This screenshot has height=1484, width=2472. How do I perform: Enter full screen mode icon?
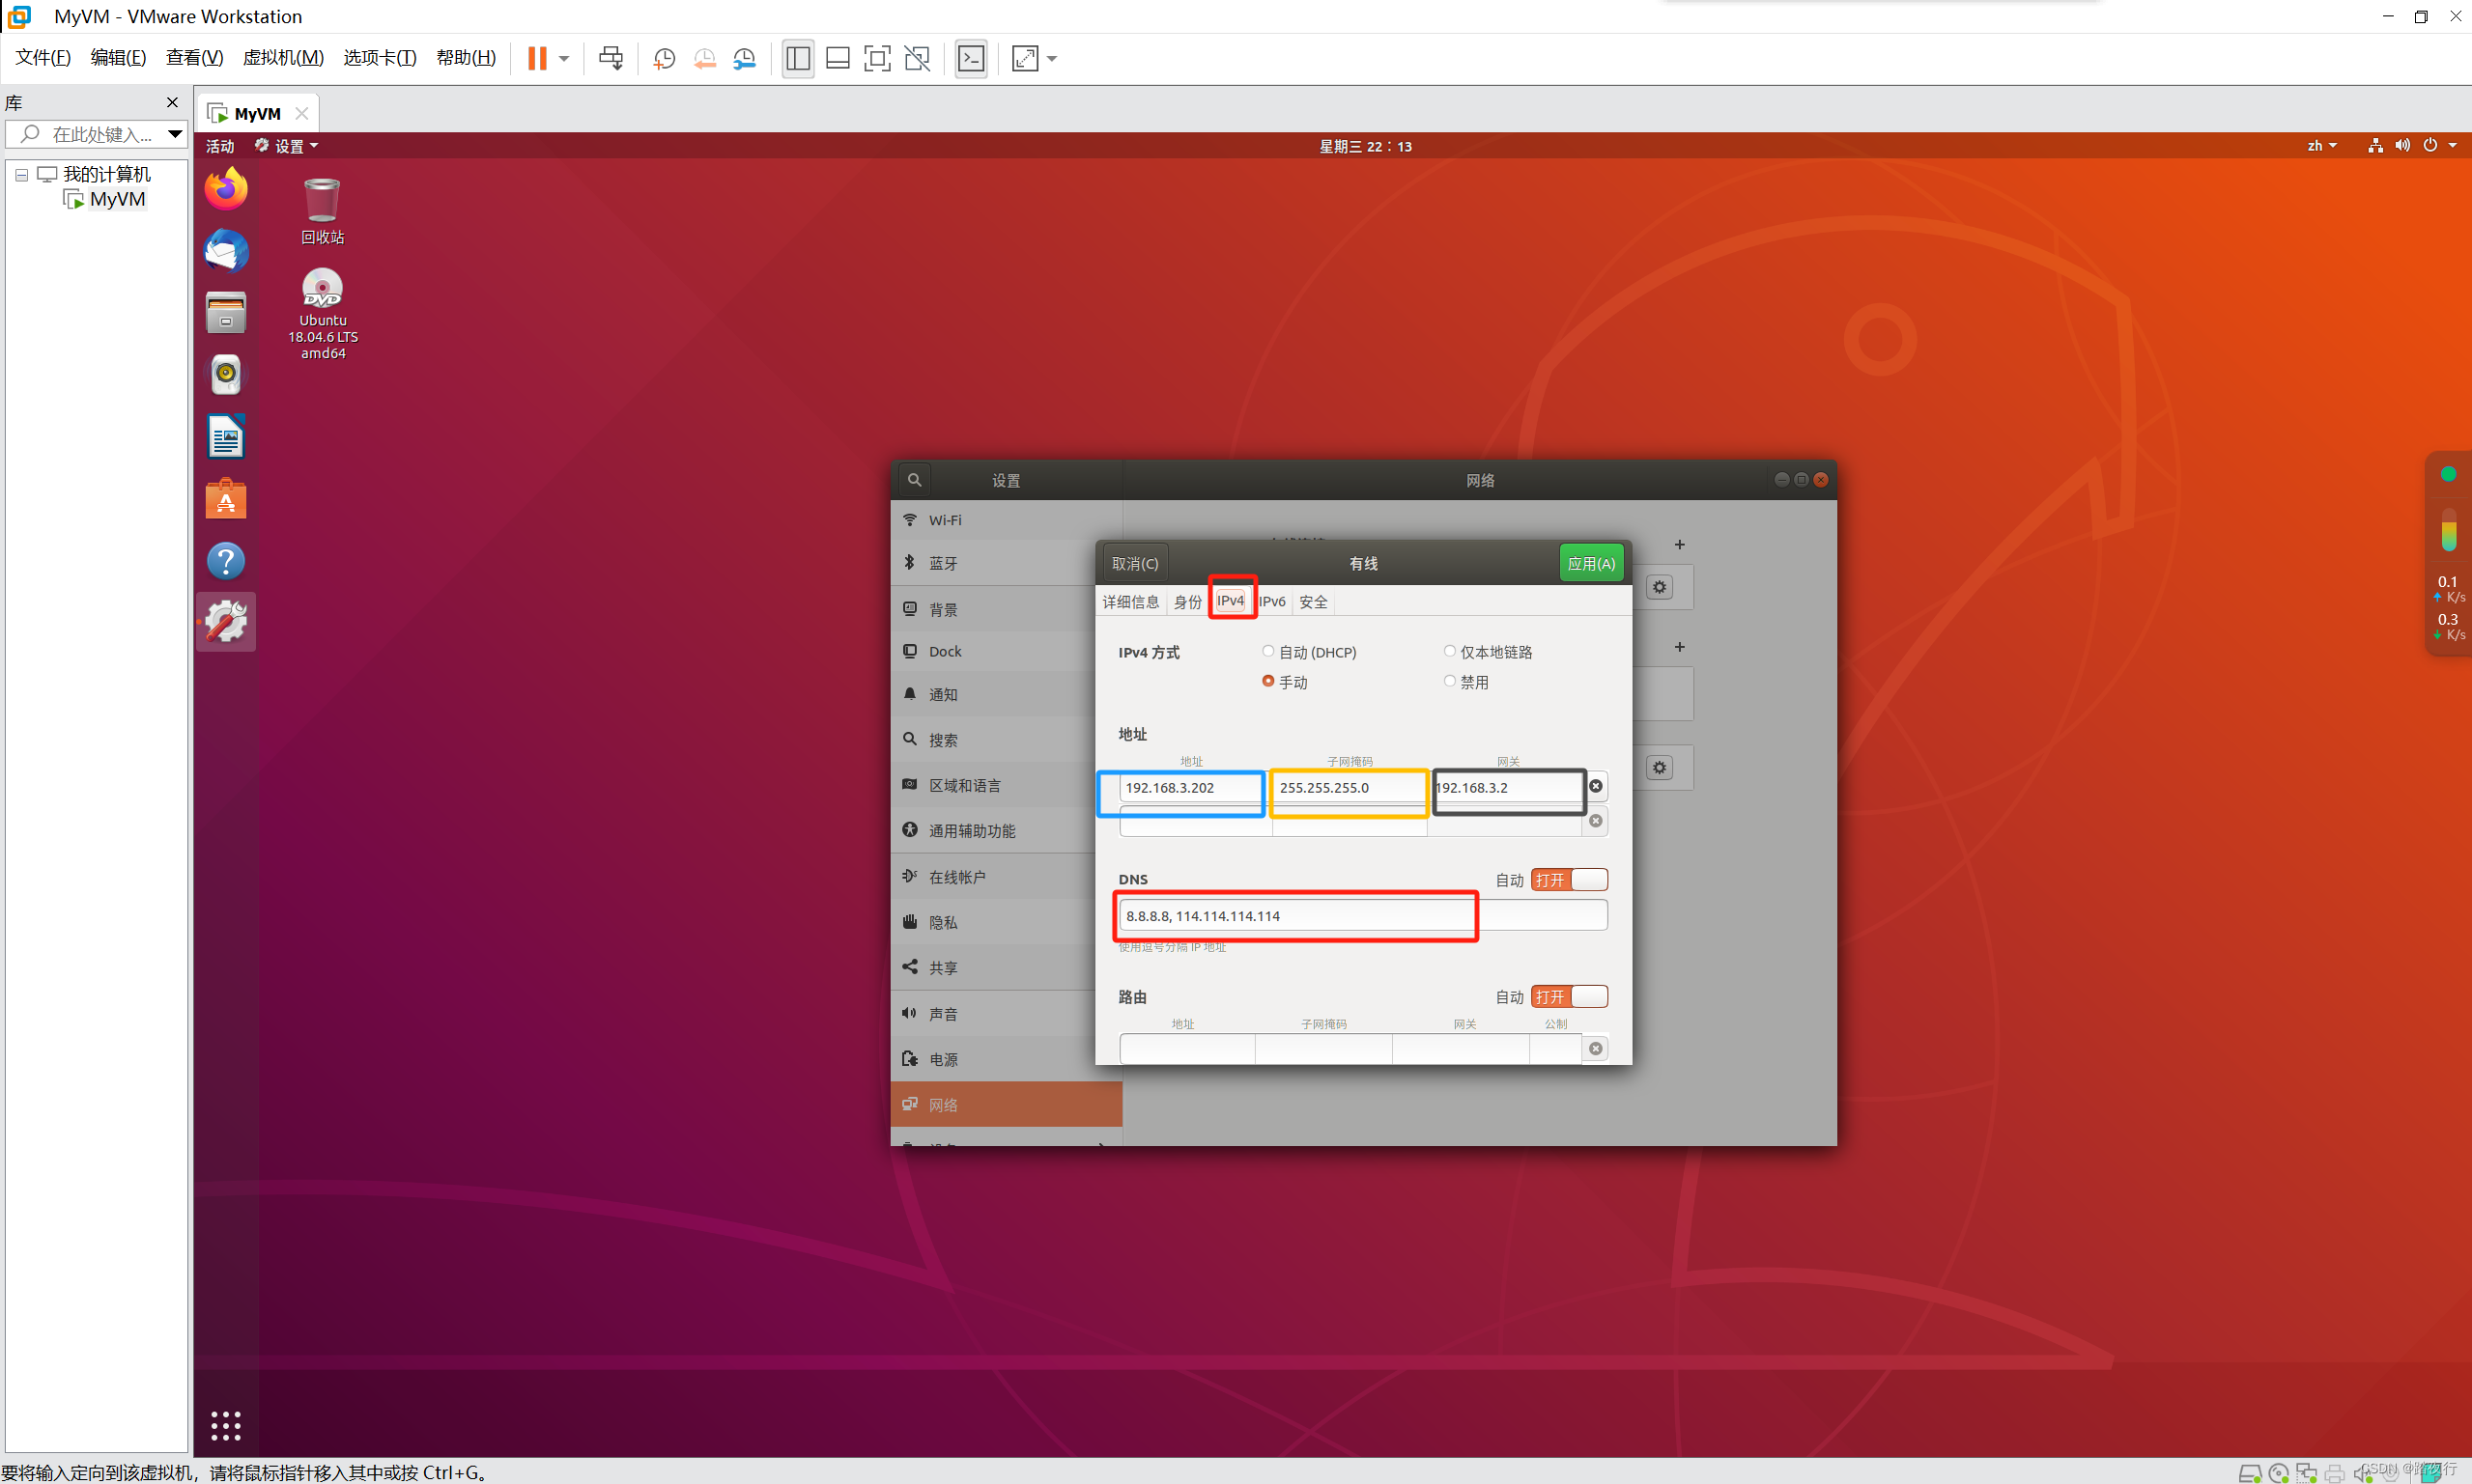click(x=876, y=58)
